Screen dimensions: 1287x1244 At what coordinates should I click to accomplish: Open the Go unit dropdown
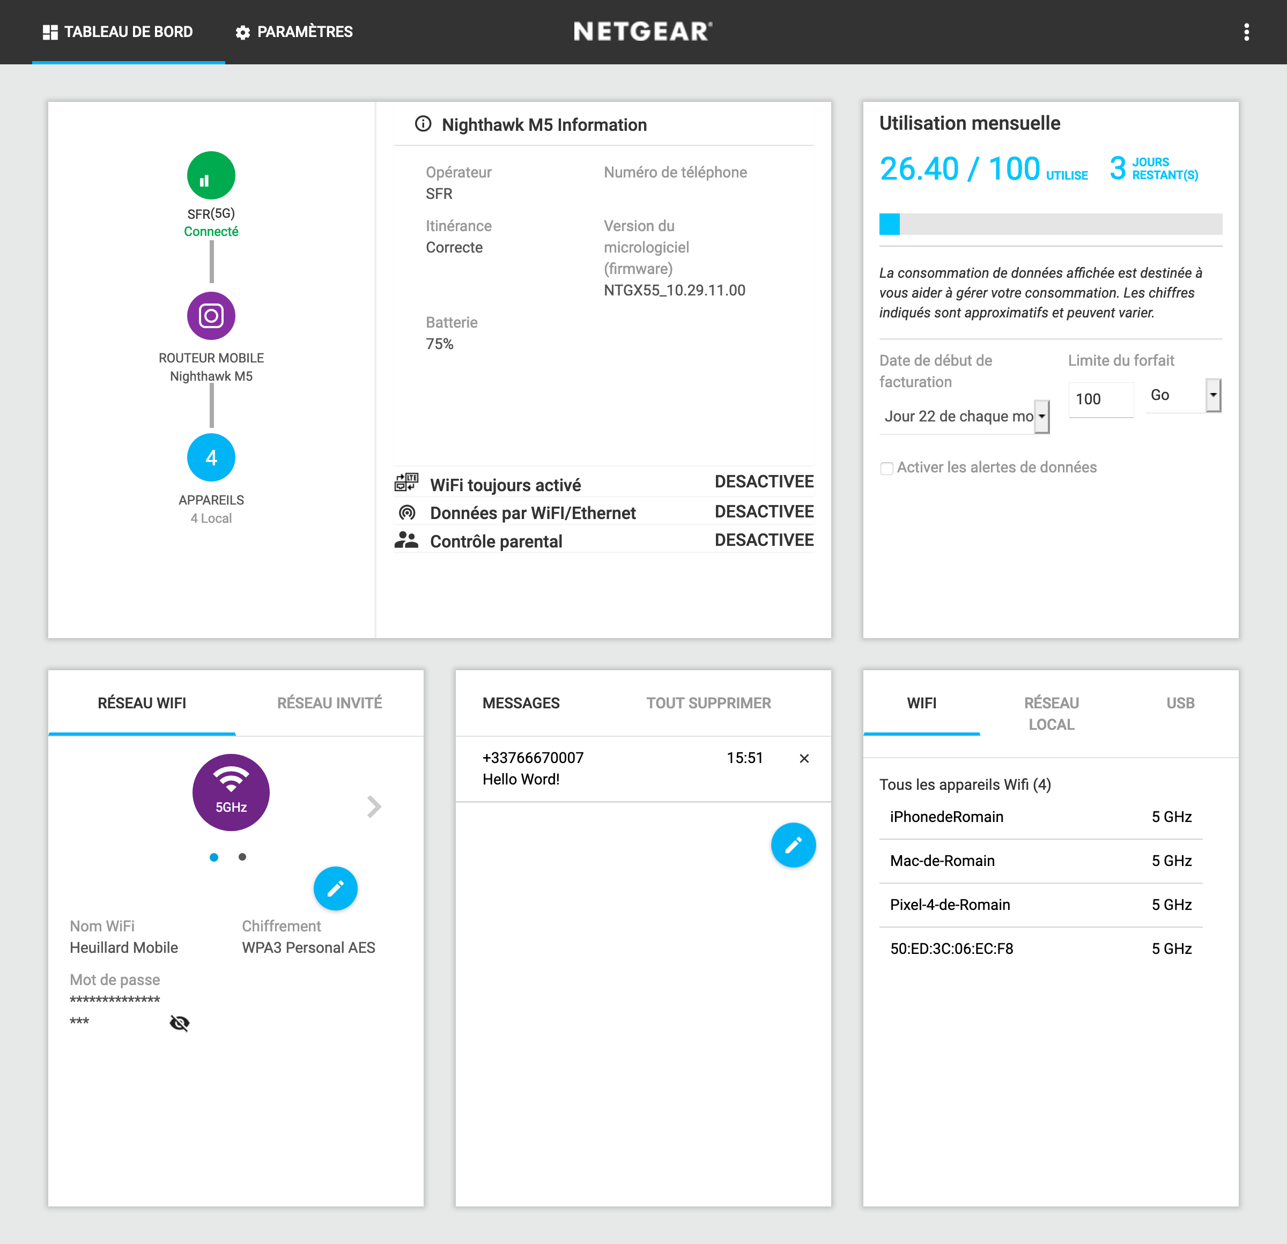click(1182, 395)
